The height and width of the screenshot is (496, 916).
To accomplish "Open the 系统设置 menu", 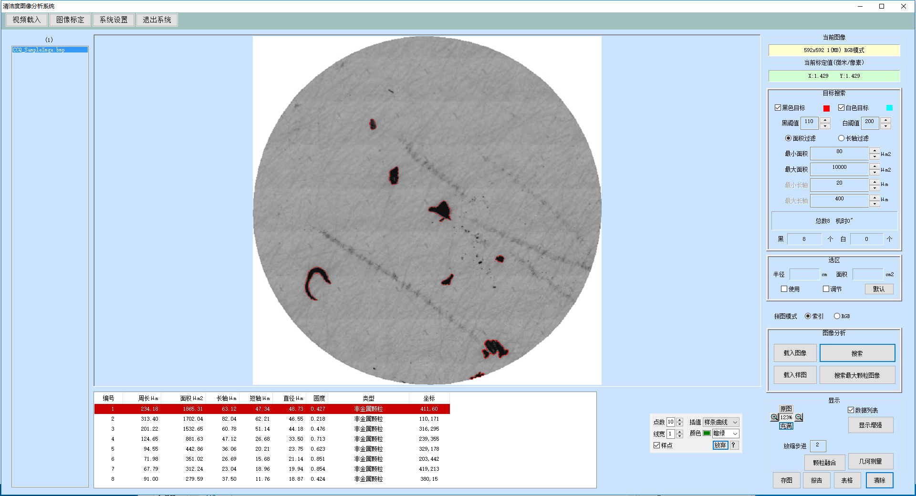I will (114, 20).
